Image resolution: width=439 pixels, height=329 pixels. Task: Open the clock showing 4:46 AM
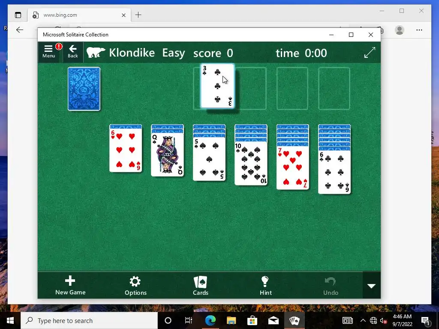(x=402, y=320)
